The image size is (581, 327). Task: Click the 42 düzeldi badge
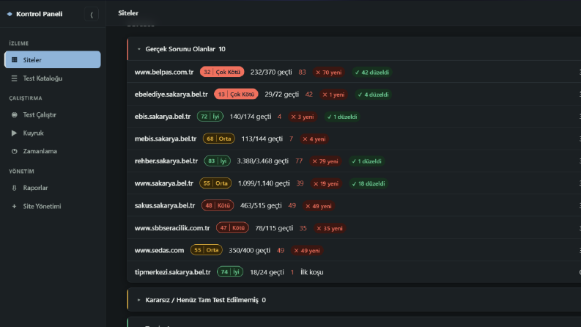point(372,73)
